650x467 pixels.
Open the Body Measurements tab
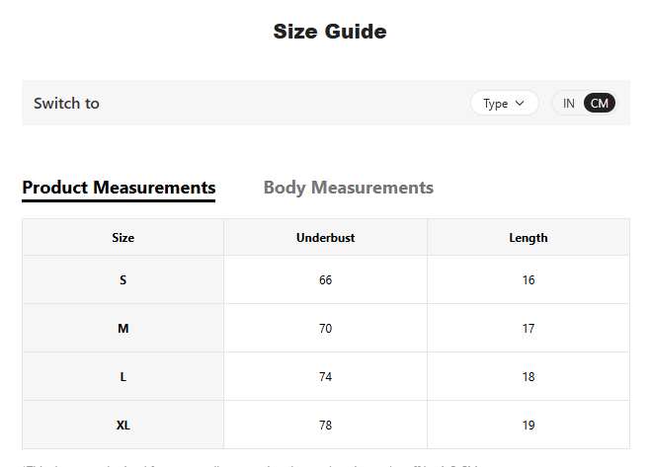click(348, 188)
